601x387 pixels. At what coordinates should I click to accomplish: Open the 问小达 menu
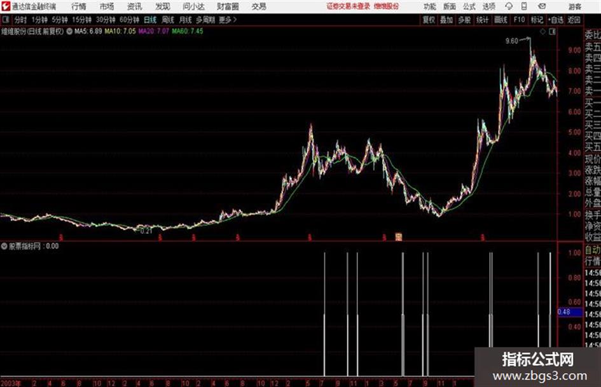(193, 6)
